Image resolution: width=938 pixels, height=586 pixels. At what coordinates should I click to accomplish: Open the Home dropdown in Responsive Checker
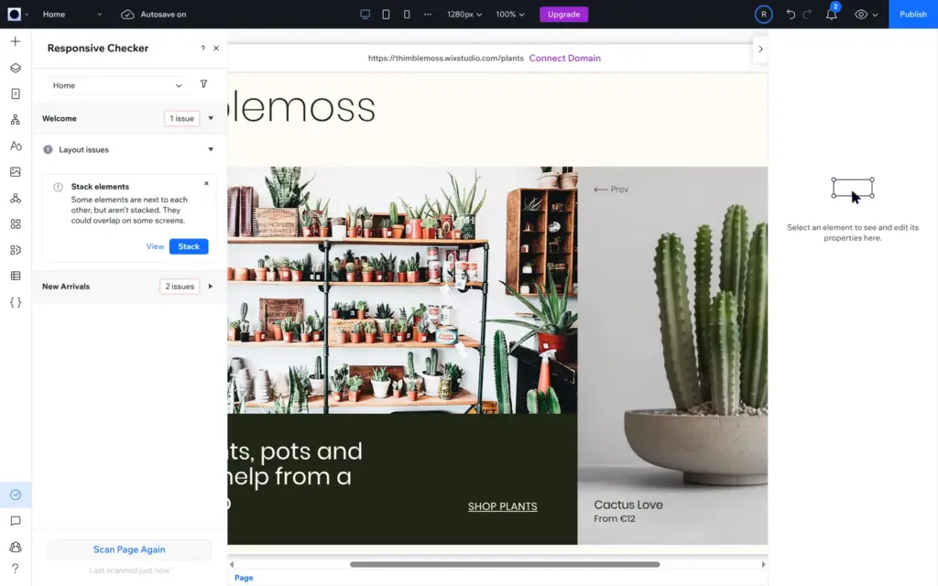tap(117, 85)
